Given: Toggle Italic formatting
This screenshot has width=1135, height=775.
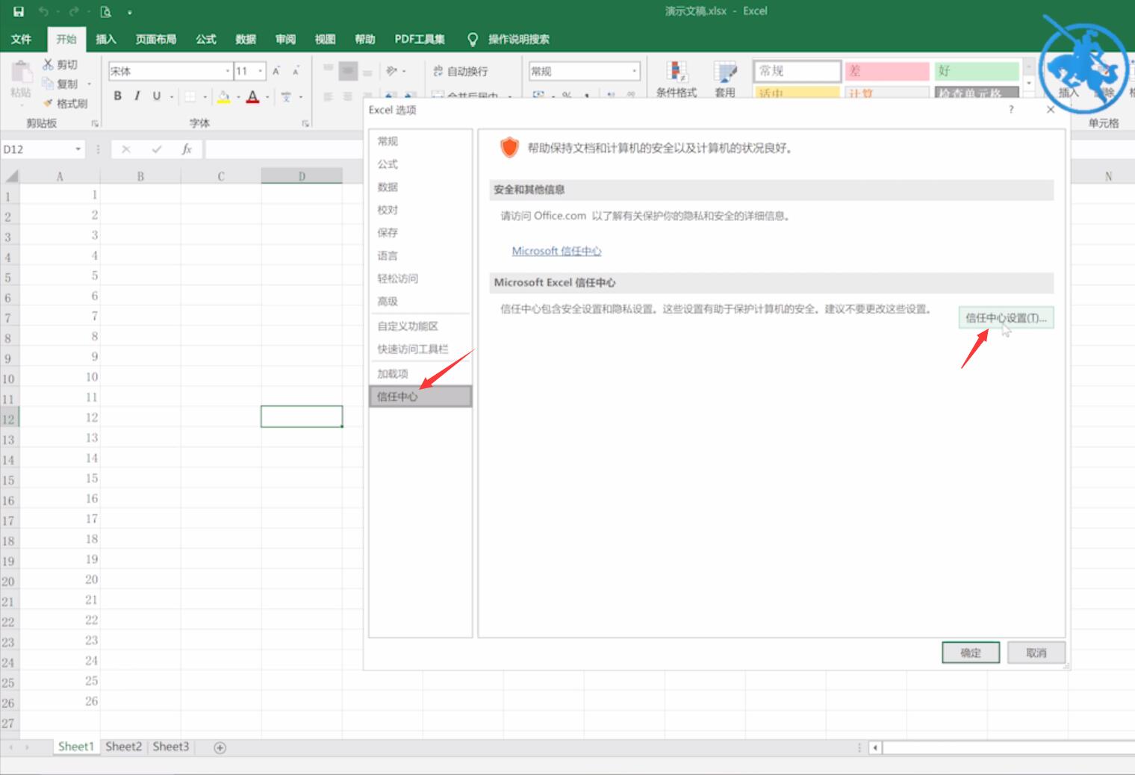Looking at the screenshot, I should tap(137, 96).
